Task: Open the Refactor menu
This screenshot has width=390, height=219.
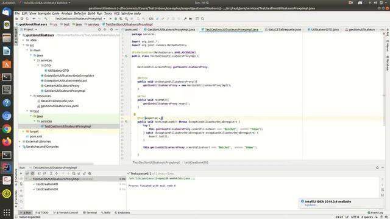Action: (80, 13)
